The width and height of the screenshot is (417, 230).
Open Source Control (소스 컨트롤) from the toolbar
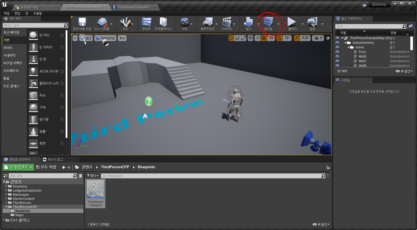[x=102, y=24]
